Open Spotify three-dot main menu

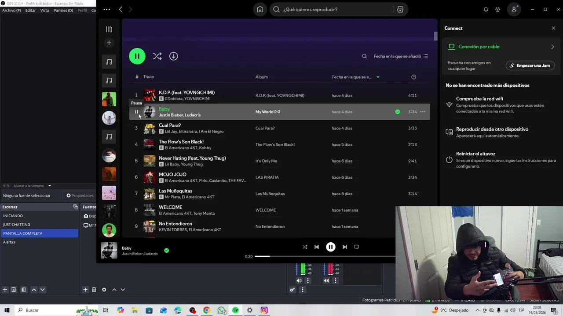pyautogui.click(x=107, y=9)
